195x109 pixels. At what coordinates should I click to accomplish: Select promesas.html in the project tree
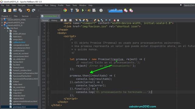[19, 107]
